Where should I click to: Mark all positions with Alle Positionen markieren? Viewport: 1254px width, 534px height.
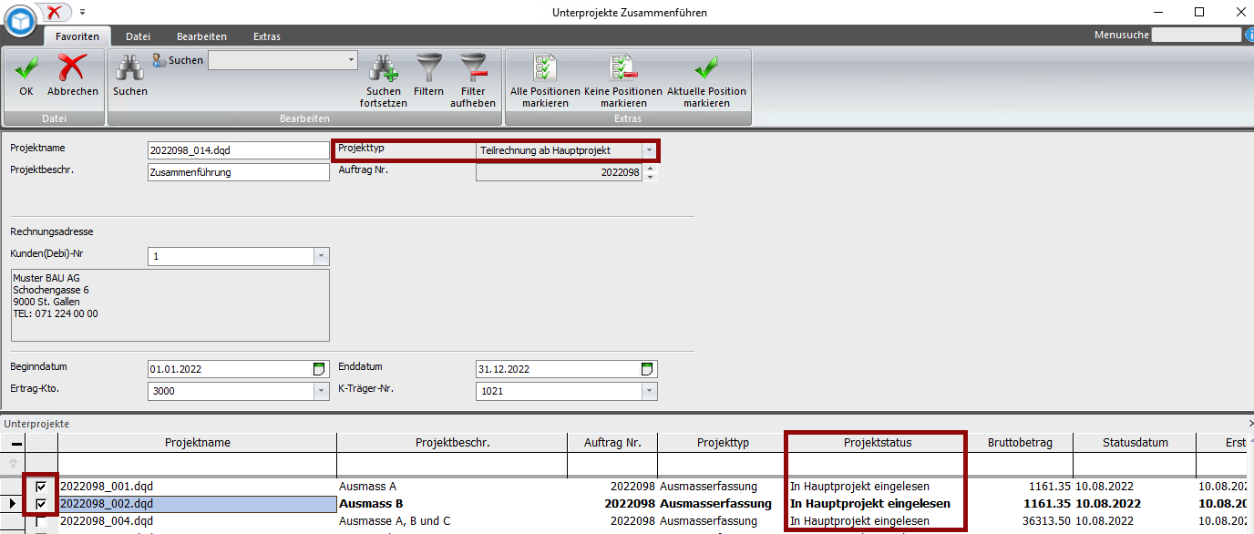[545, 68]
